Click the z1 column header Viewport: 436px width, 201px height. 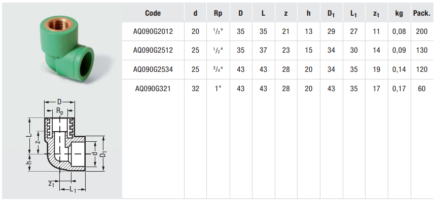376,14
